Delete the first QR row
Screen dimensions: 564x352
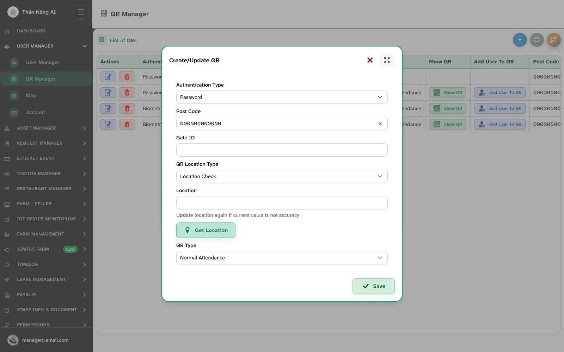[127, 77]
